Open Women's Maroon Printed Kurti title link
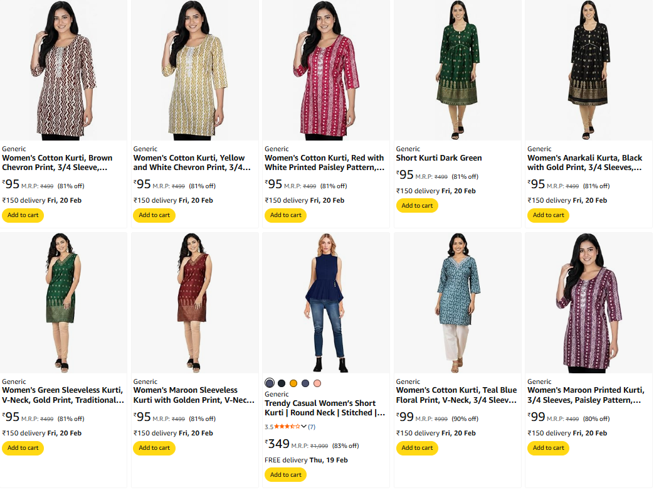The height and width of the screenshot is (490, 654). (585, 395)
